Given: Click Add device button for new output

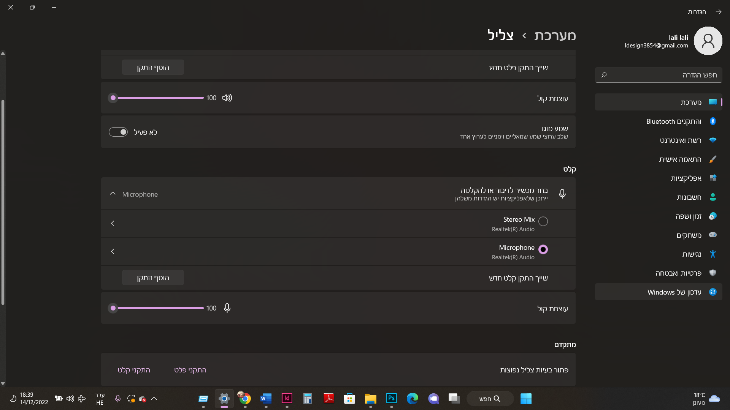Looking at the screenshot, I should point(153,68).
